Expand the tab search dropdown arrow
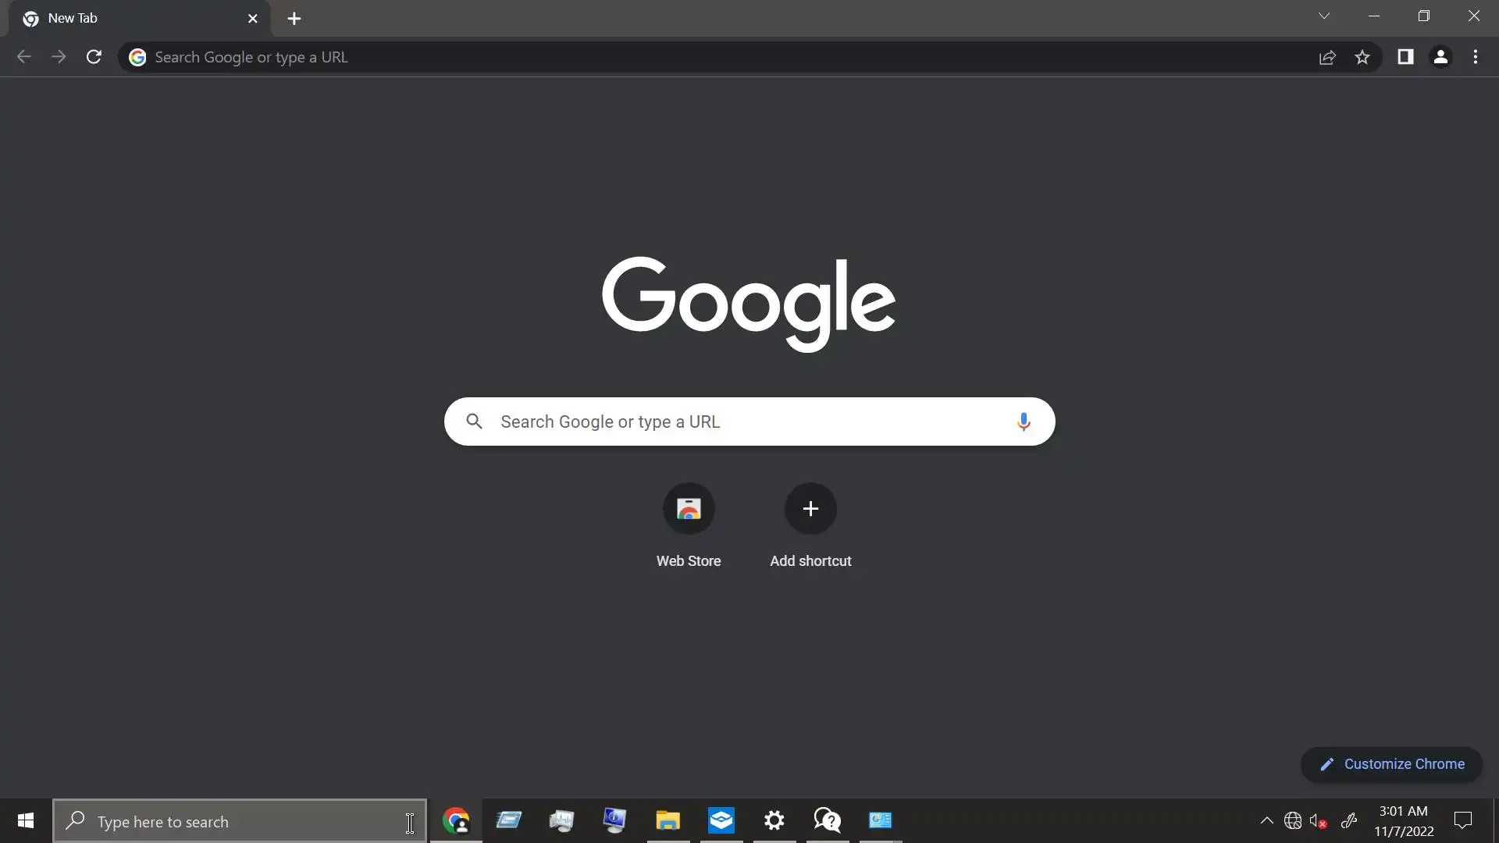 coord(1324,16)
